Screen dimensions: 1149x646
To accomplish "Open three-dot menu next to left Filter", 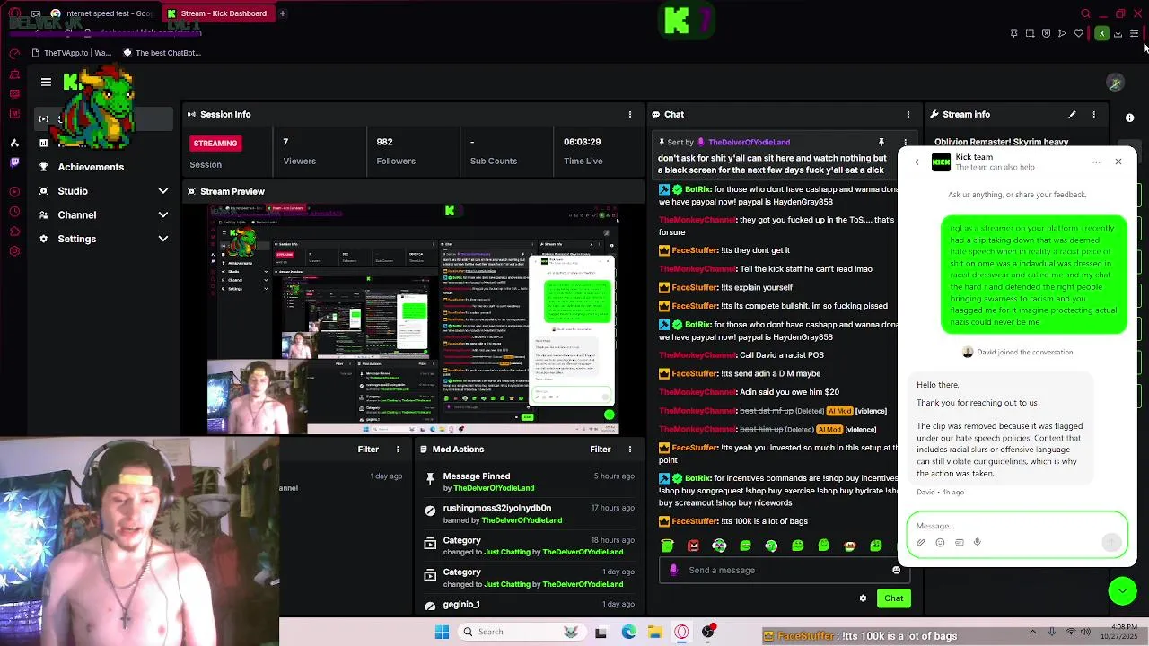I will point(398,450).
